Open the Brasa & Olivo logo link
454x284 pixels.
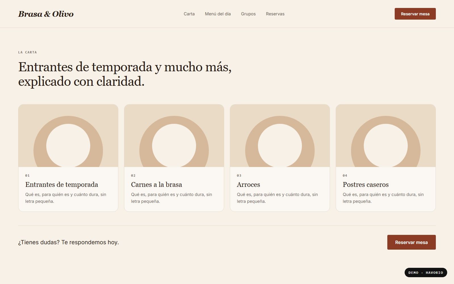tap(46, 14)
